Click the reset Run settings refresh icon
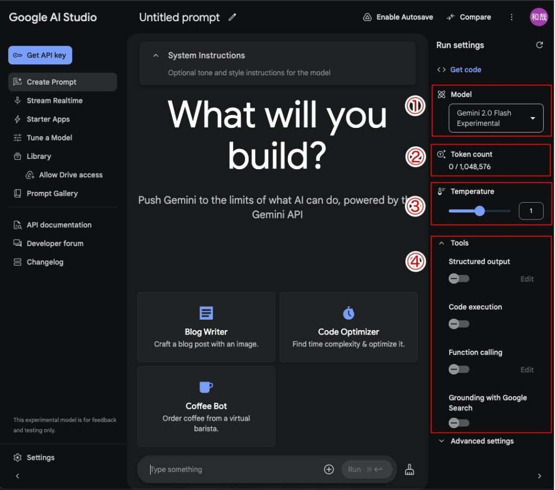Screen dimensions: 555x490 coord(539,45)
